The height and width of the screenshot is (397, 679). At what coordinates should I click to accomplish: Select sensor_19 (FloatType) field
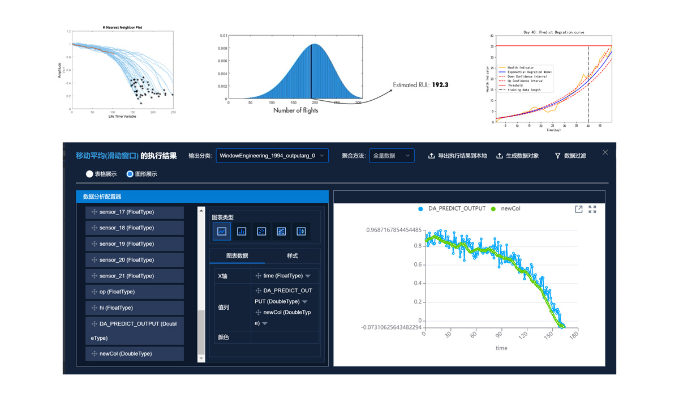pos(135,244)
